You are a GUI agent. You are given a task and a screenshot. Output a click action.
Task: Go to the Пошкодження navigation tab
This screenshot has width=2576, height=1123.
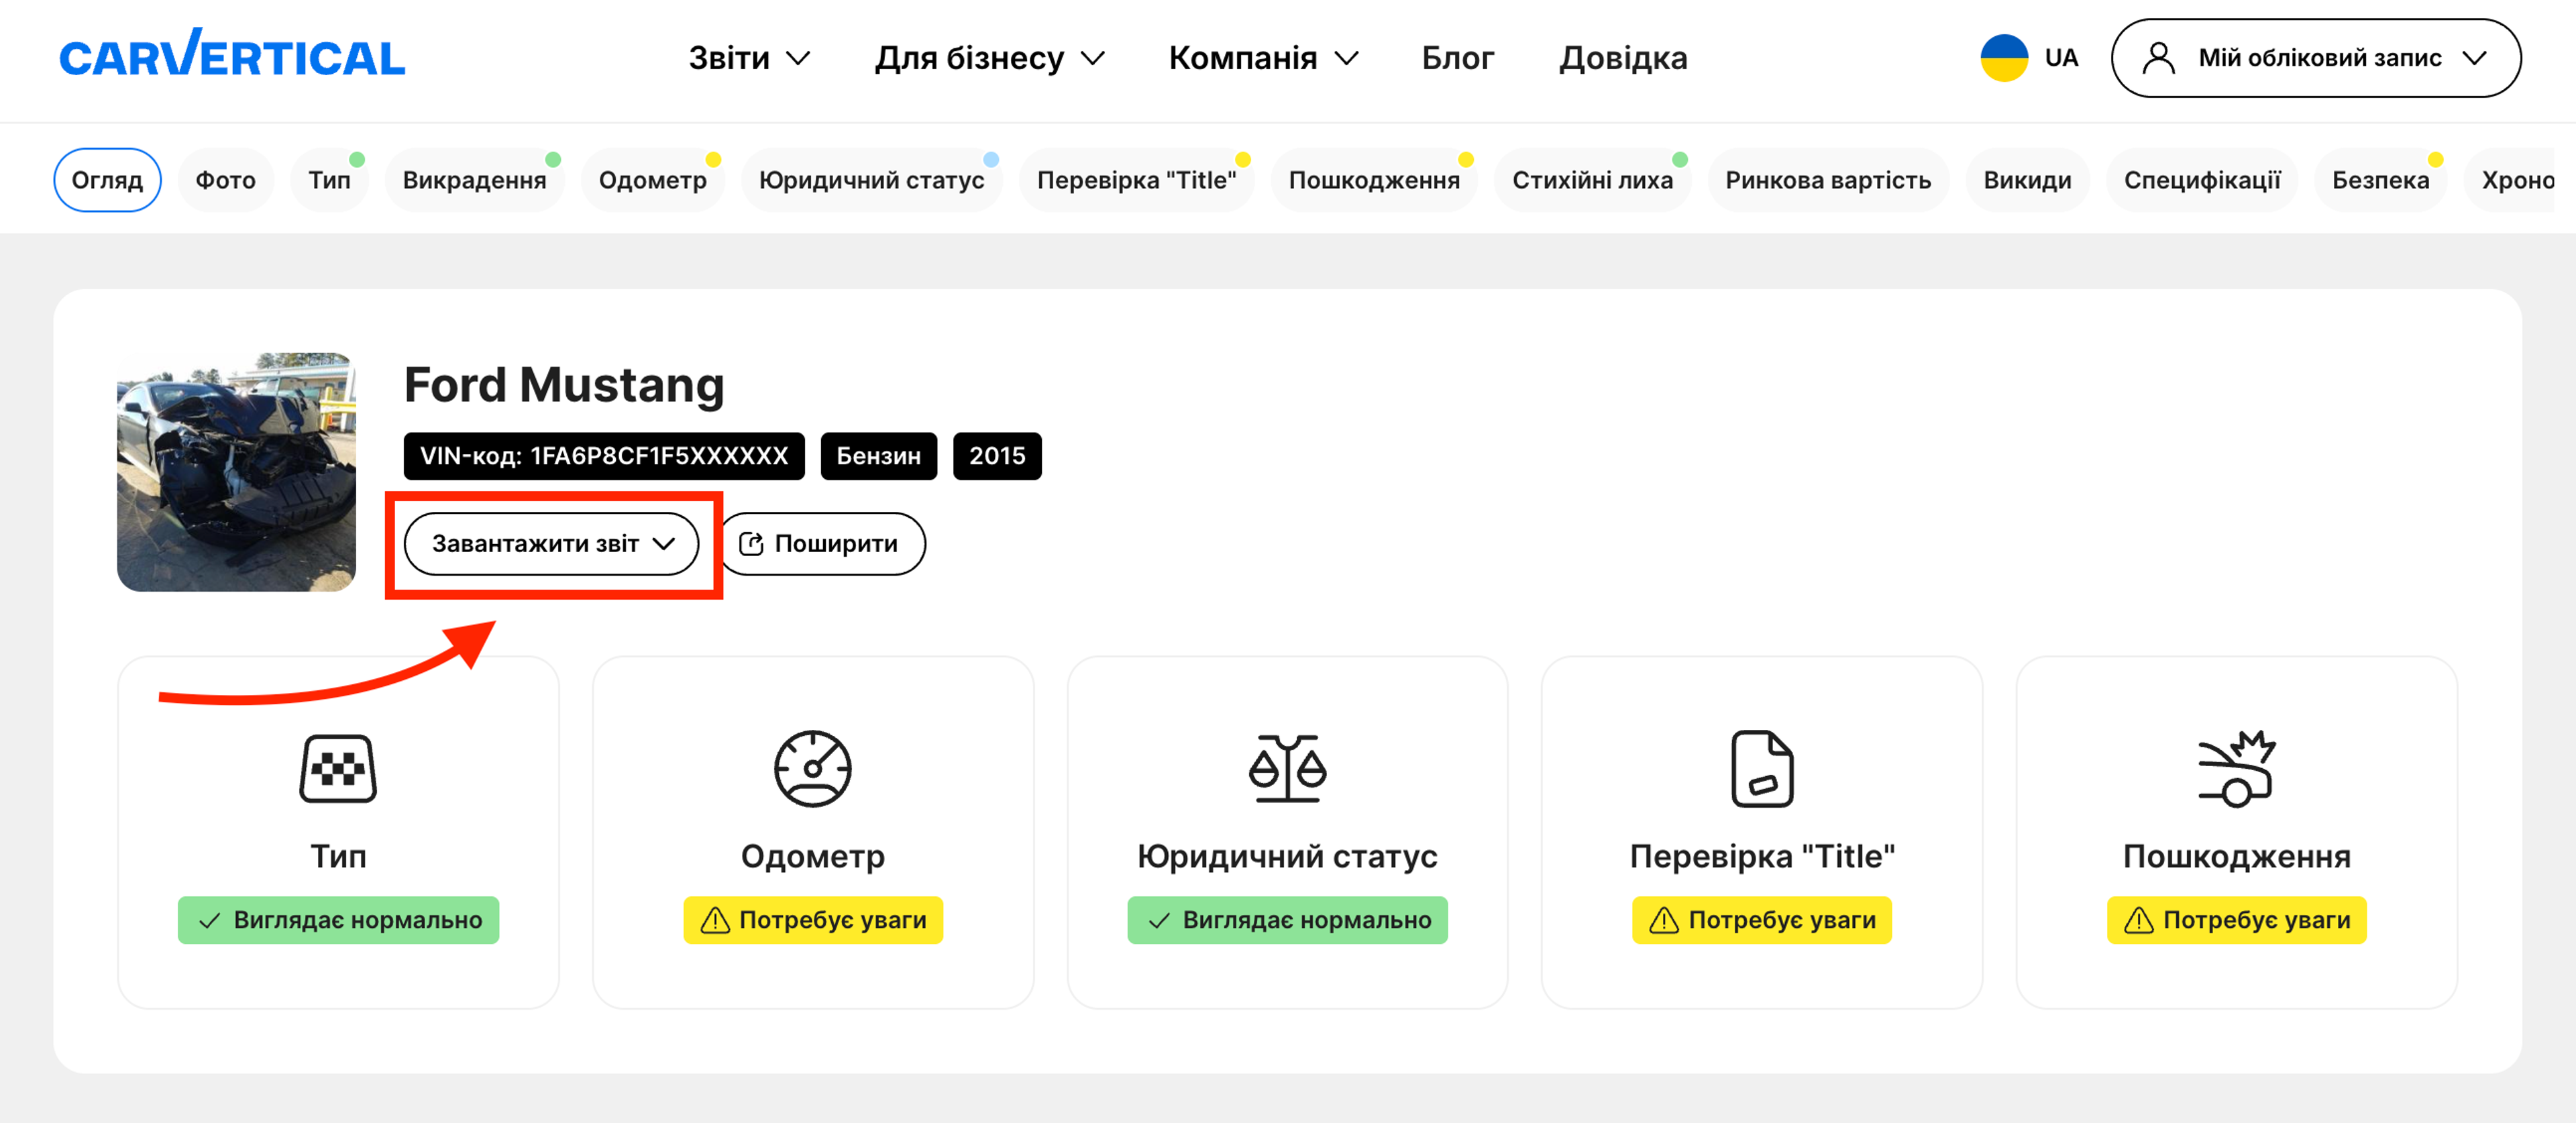tap(1374, 180)
